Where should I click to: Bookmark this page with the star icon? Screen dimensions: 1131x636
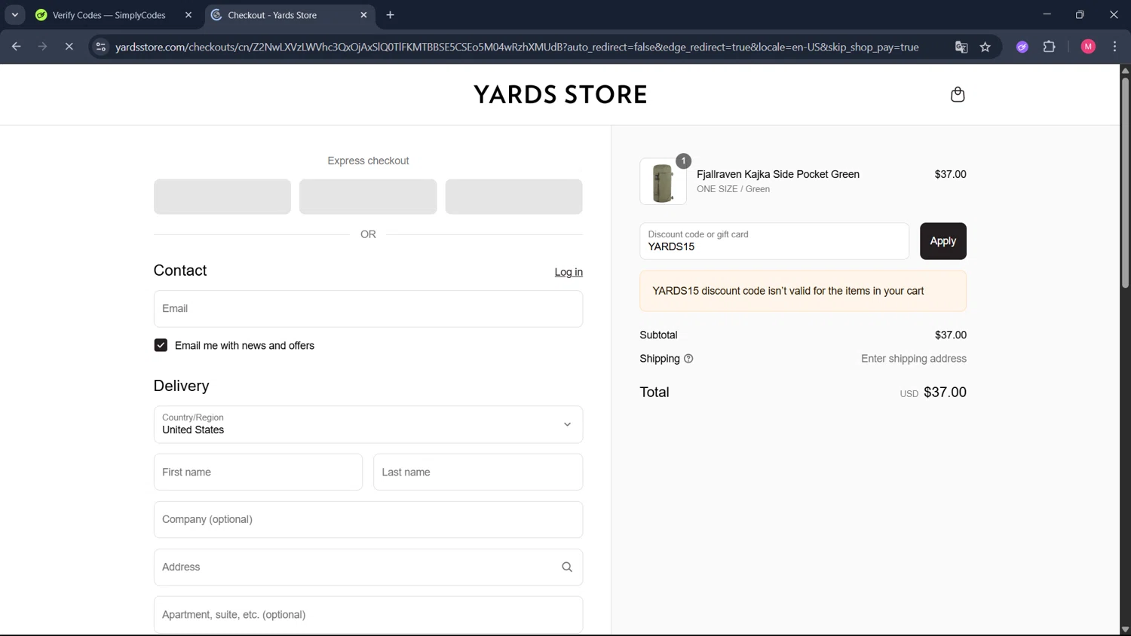click(985, 47)
